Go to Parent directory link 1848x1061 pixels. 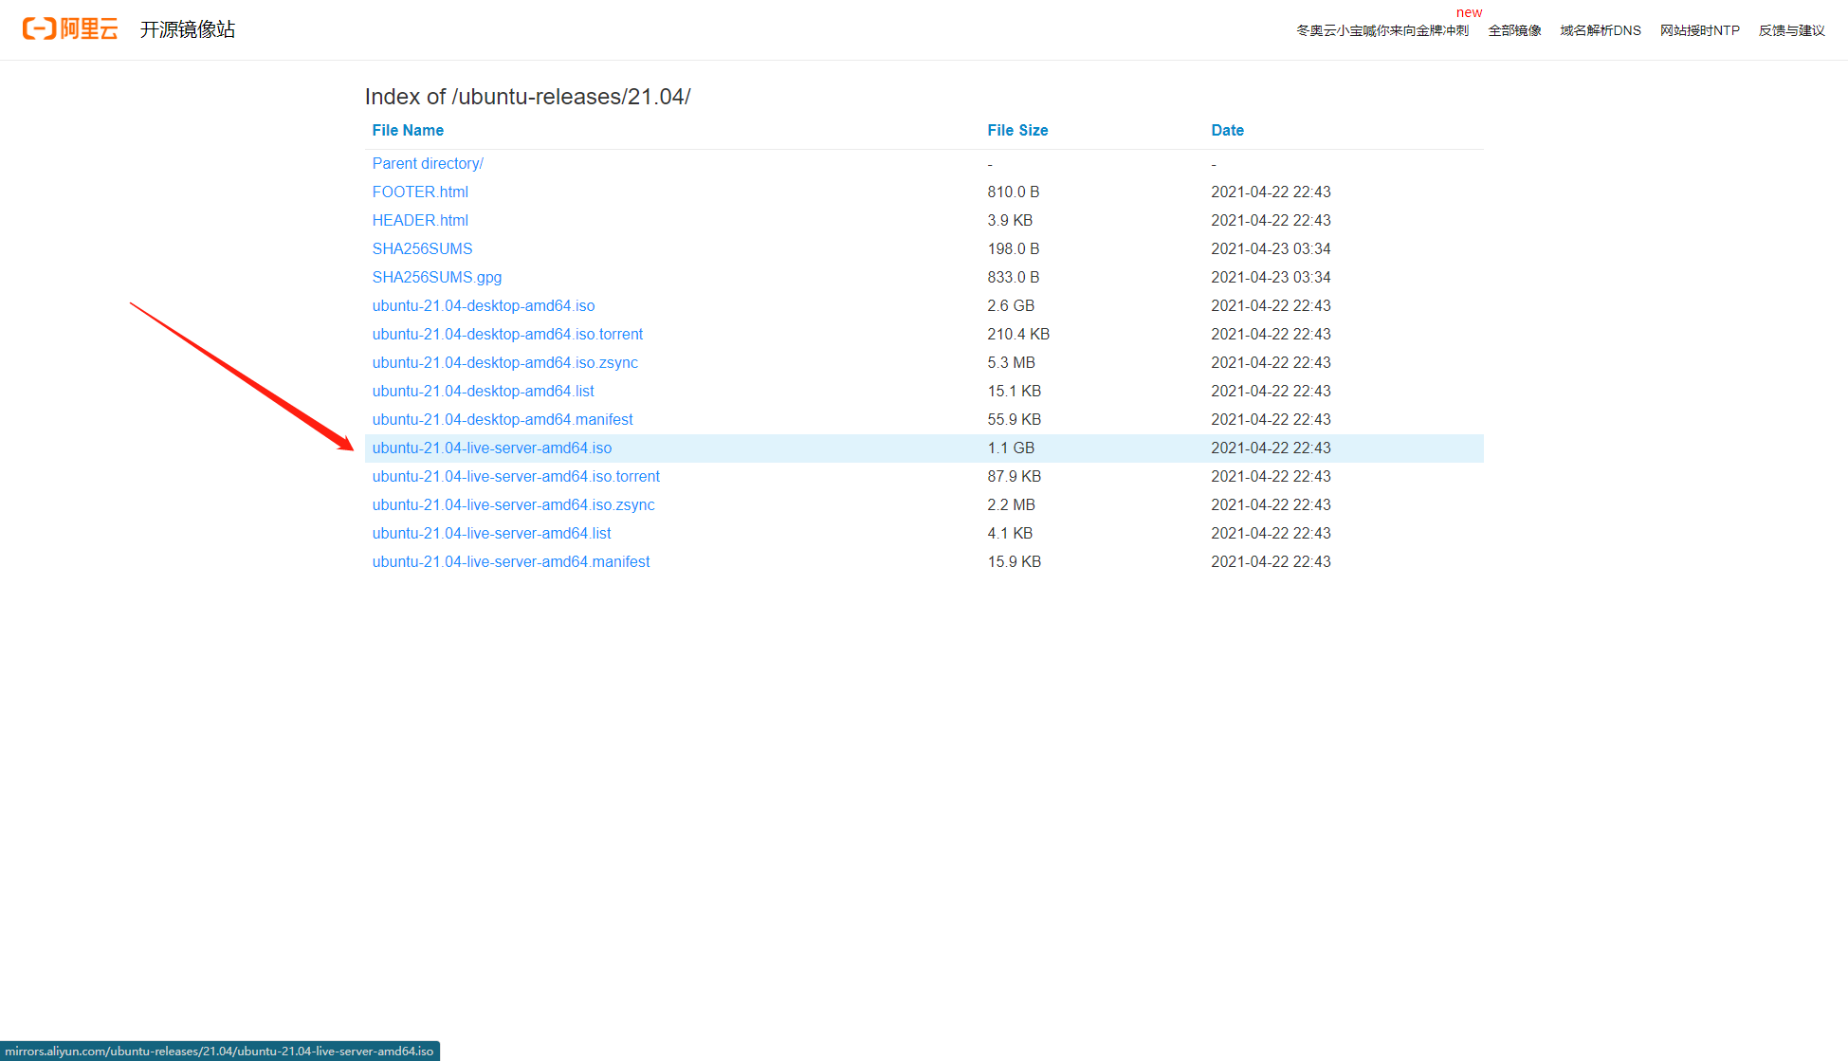click(428, 163)
